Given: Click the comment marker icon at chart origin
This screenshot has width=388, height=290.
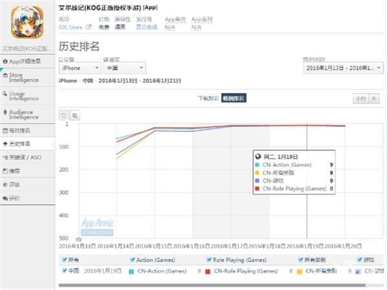Looking at the screenshot, I should click(79, 240).
